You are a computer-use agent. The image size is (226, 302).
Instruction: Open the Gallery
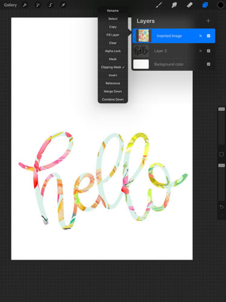click(10, 5)
